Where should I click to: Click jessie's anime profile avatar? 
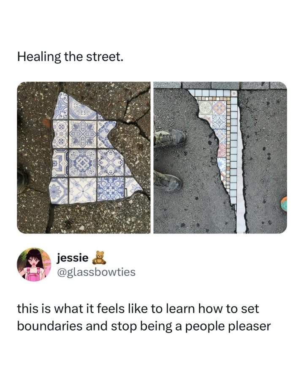(x=34, y=265)
